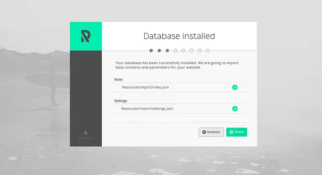322x175 pixels.
Task: Click the right arrow icon on Theme button
Action: [231, 132]
